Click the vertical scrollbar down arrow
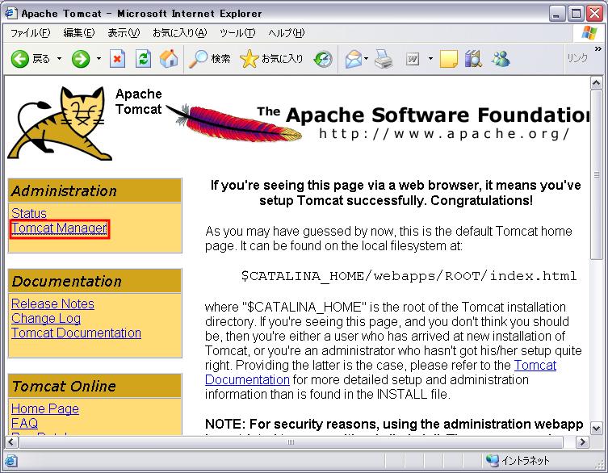The height and width of the screenshot is (473, 608). pos(596,428)
